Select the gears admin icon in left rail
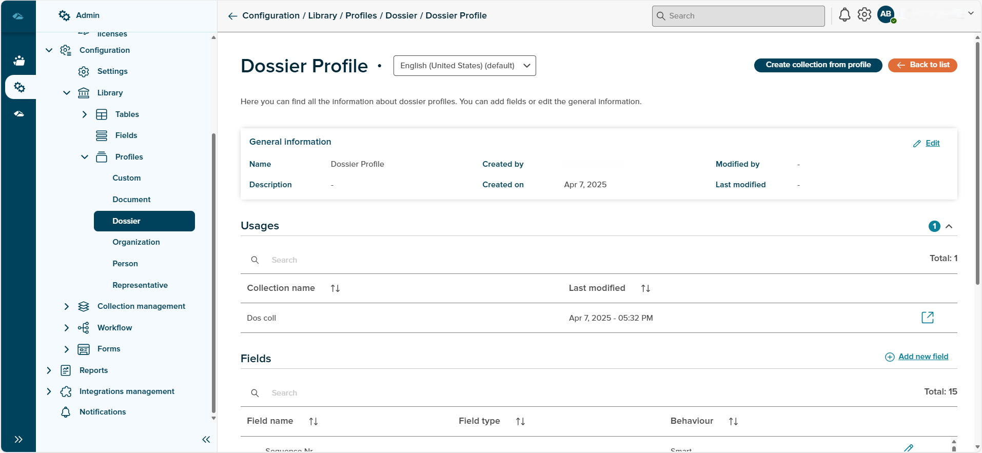Viewport: 982px width, 453px height. 19,87
